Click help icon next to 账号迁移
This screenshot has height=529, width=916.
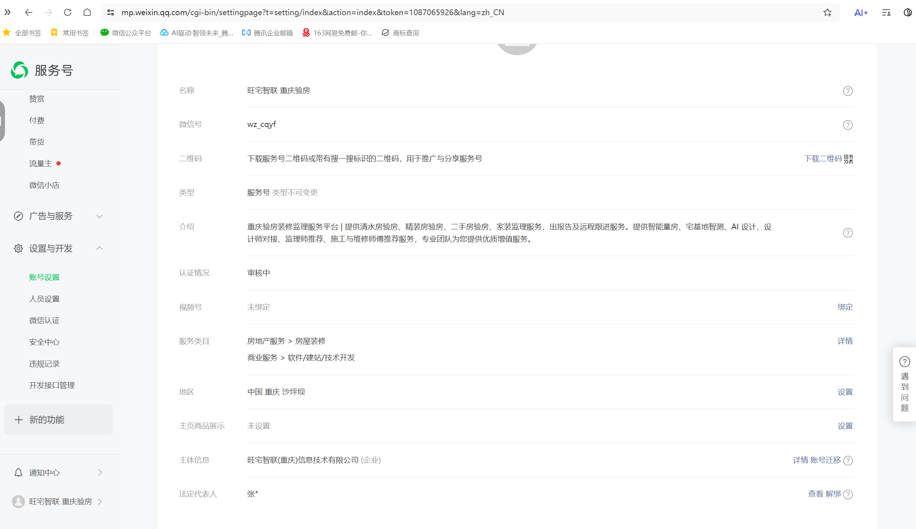(x=847, y=460)
